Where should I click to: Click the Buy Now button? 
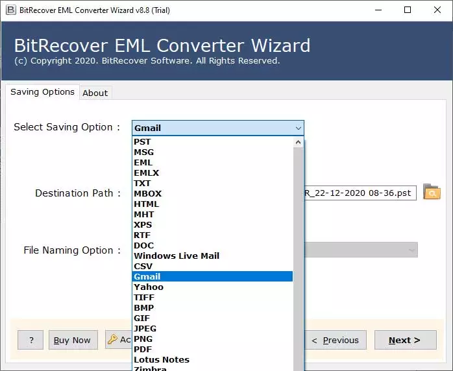pyautogui.click(x=73, y=340)
